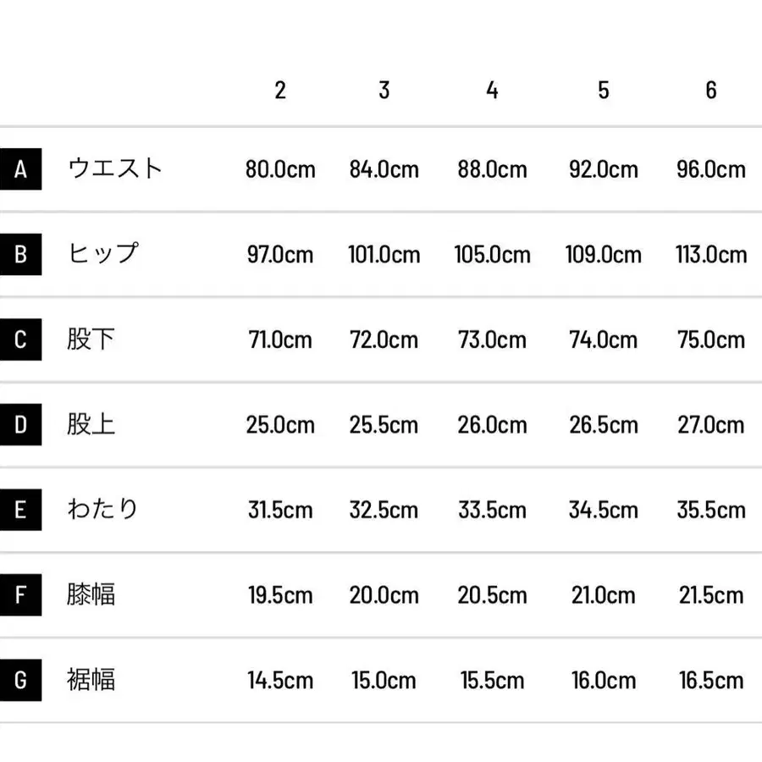Image resolution: width=762 pixels, height=762 pixels.
Task: Select the size 4 column header
Action: click(x=493, y=90)
